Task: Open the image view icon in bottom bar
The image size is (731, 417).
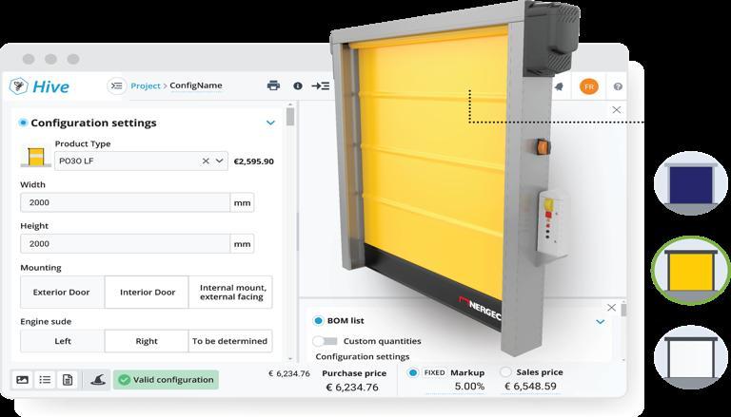Action: coord(23,380)
